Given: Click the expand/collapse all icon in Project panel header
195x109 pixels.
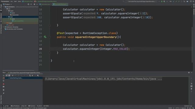Looking at the screenshot, I should coord(31,4).
